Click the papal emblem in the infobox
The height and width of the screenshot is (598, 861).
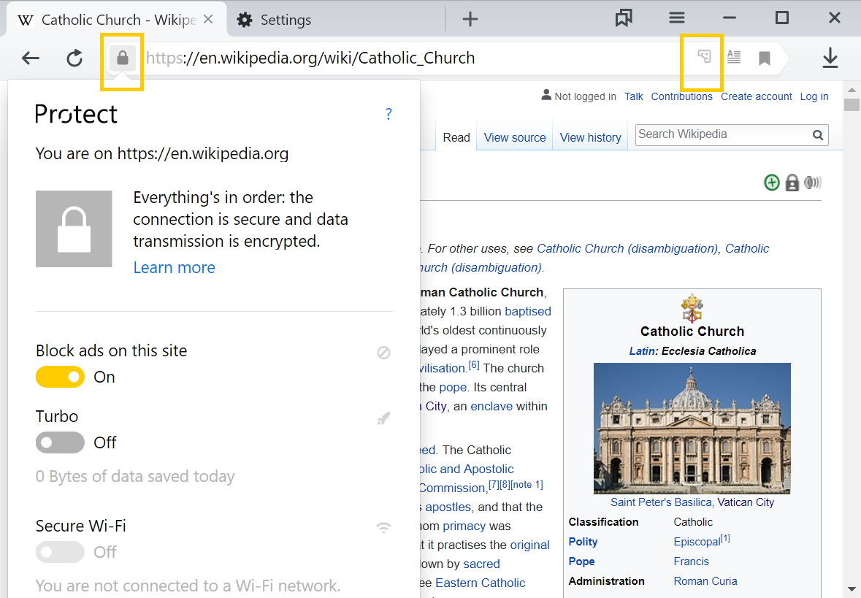click(692, 308)
